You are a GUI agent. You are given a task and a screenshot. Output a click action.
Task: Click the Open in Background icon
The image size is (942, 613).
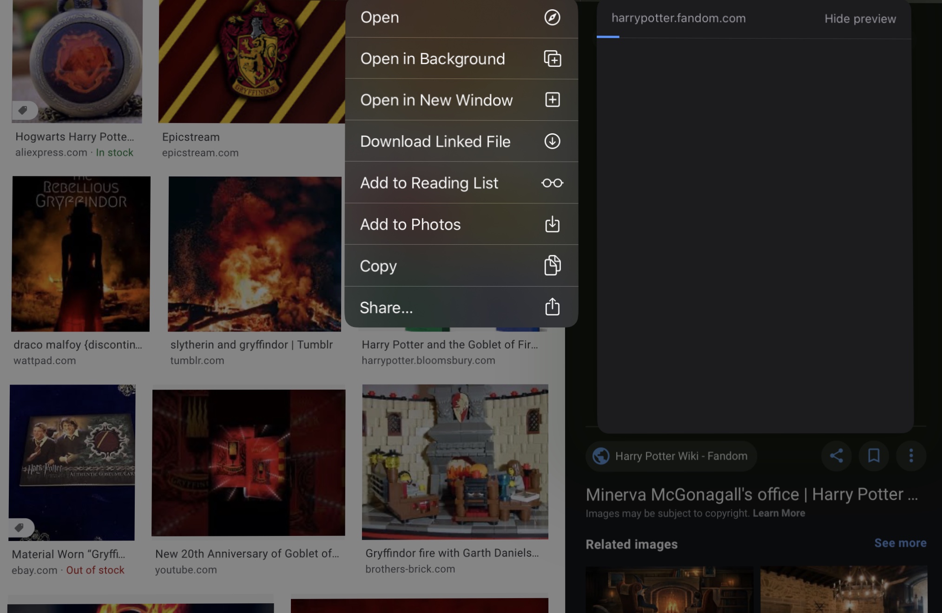coord(552,59)
